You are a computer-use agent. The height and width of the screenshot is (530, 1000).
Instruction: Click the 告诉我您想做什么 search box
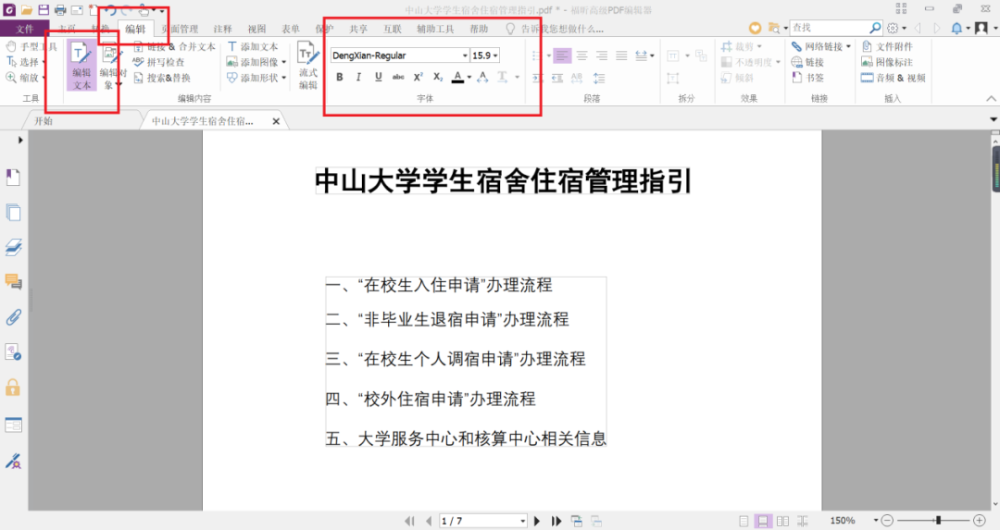562,29
